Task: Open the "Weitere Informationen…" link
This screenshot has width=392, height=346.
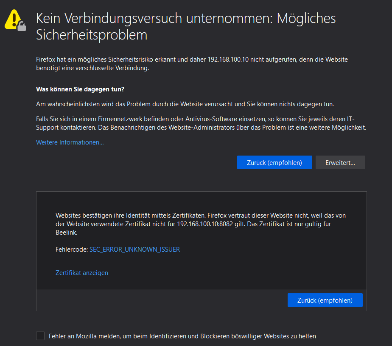Action: 70,142
